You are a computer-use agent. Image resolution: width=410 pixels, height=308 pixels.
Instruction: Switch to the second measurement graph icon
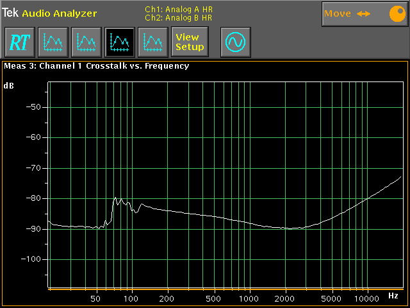click(86, 42)
